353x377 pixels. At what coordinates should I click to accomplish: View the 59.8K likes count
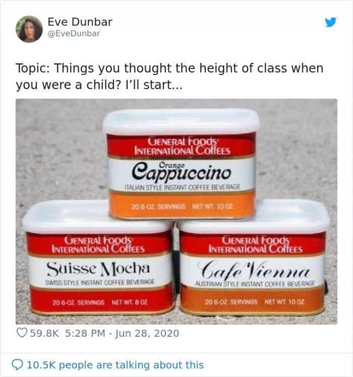point(44,333)
